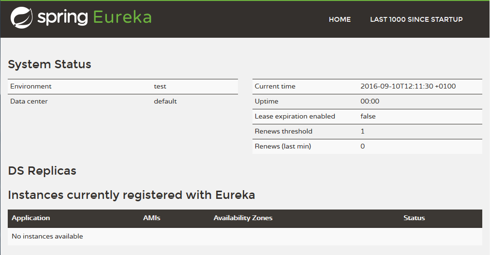Select the Environment row label
The image size is (490, 255).
coord(31,86)
